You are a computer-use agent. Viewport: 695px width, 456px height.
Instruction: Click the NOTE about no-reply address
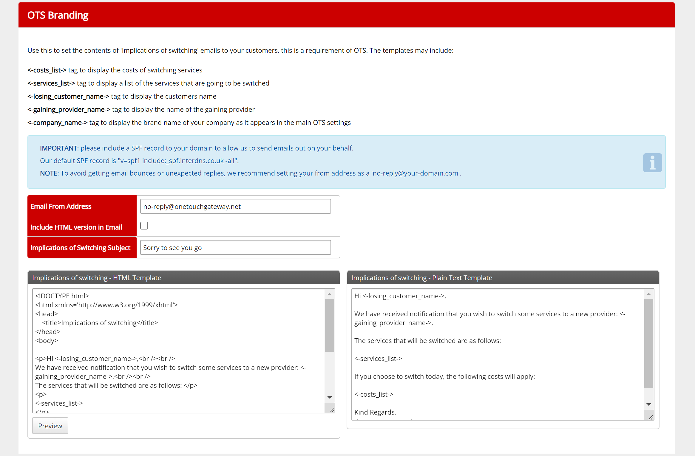[251, 173]
